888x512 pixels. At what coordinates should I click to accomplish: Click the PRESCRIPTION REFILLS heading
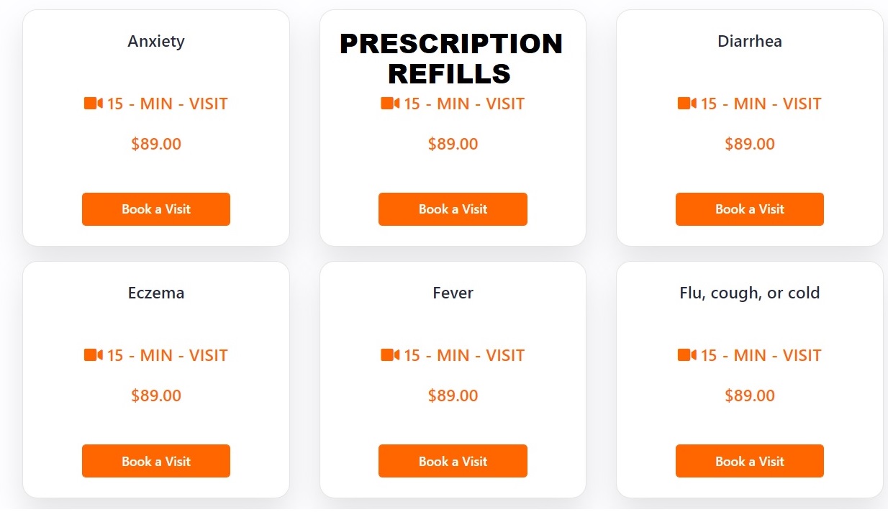[451, 58]
